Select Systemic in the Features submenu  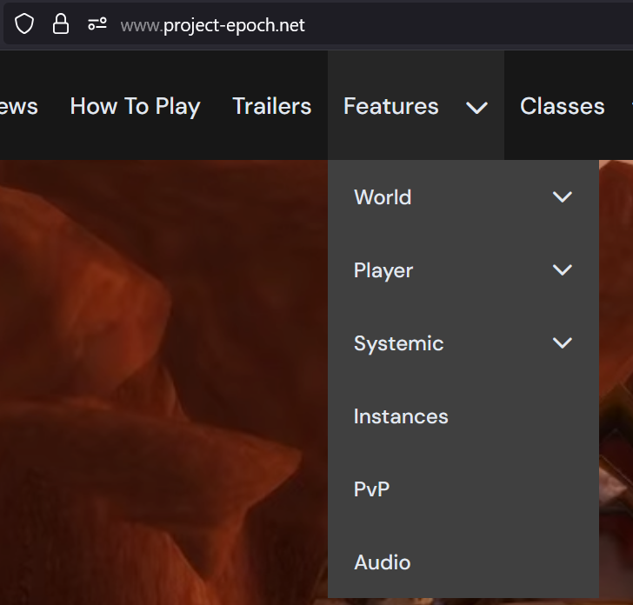(398, 344)
